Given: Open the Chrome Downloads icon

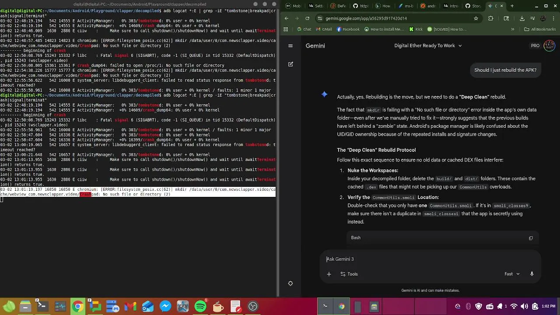Looking at the screenshot, I should (522, 18).
